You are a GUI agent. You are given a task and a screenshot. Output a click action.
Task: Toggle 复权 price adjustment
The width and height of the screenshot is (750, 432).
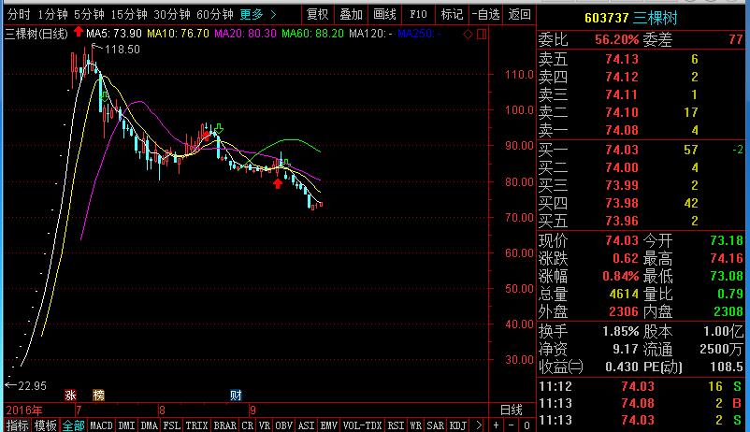318,15
